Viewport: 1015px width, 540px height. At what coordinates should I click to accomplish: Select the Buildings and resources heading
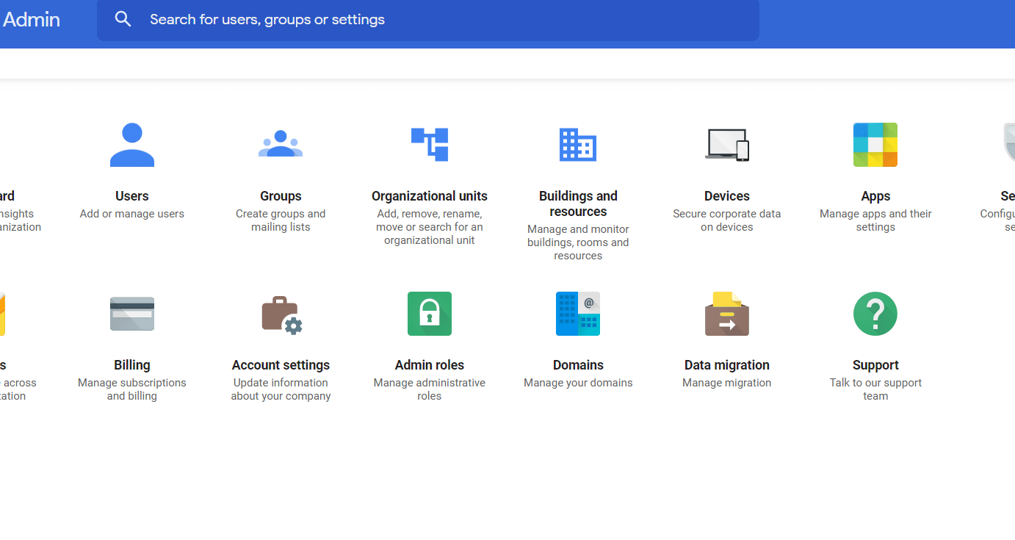coord(578,204)
